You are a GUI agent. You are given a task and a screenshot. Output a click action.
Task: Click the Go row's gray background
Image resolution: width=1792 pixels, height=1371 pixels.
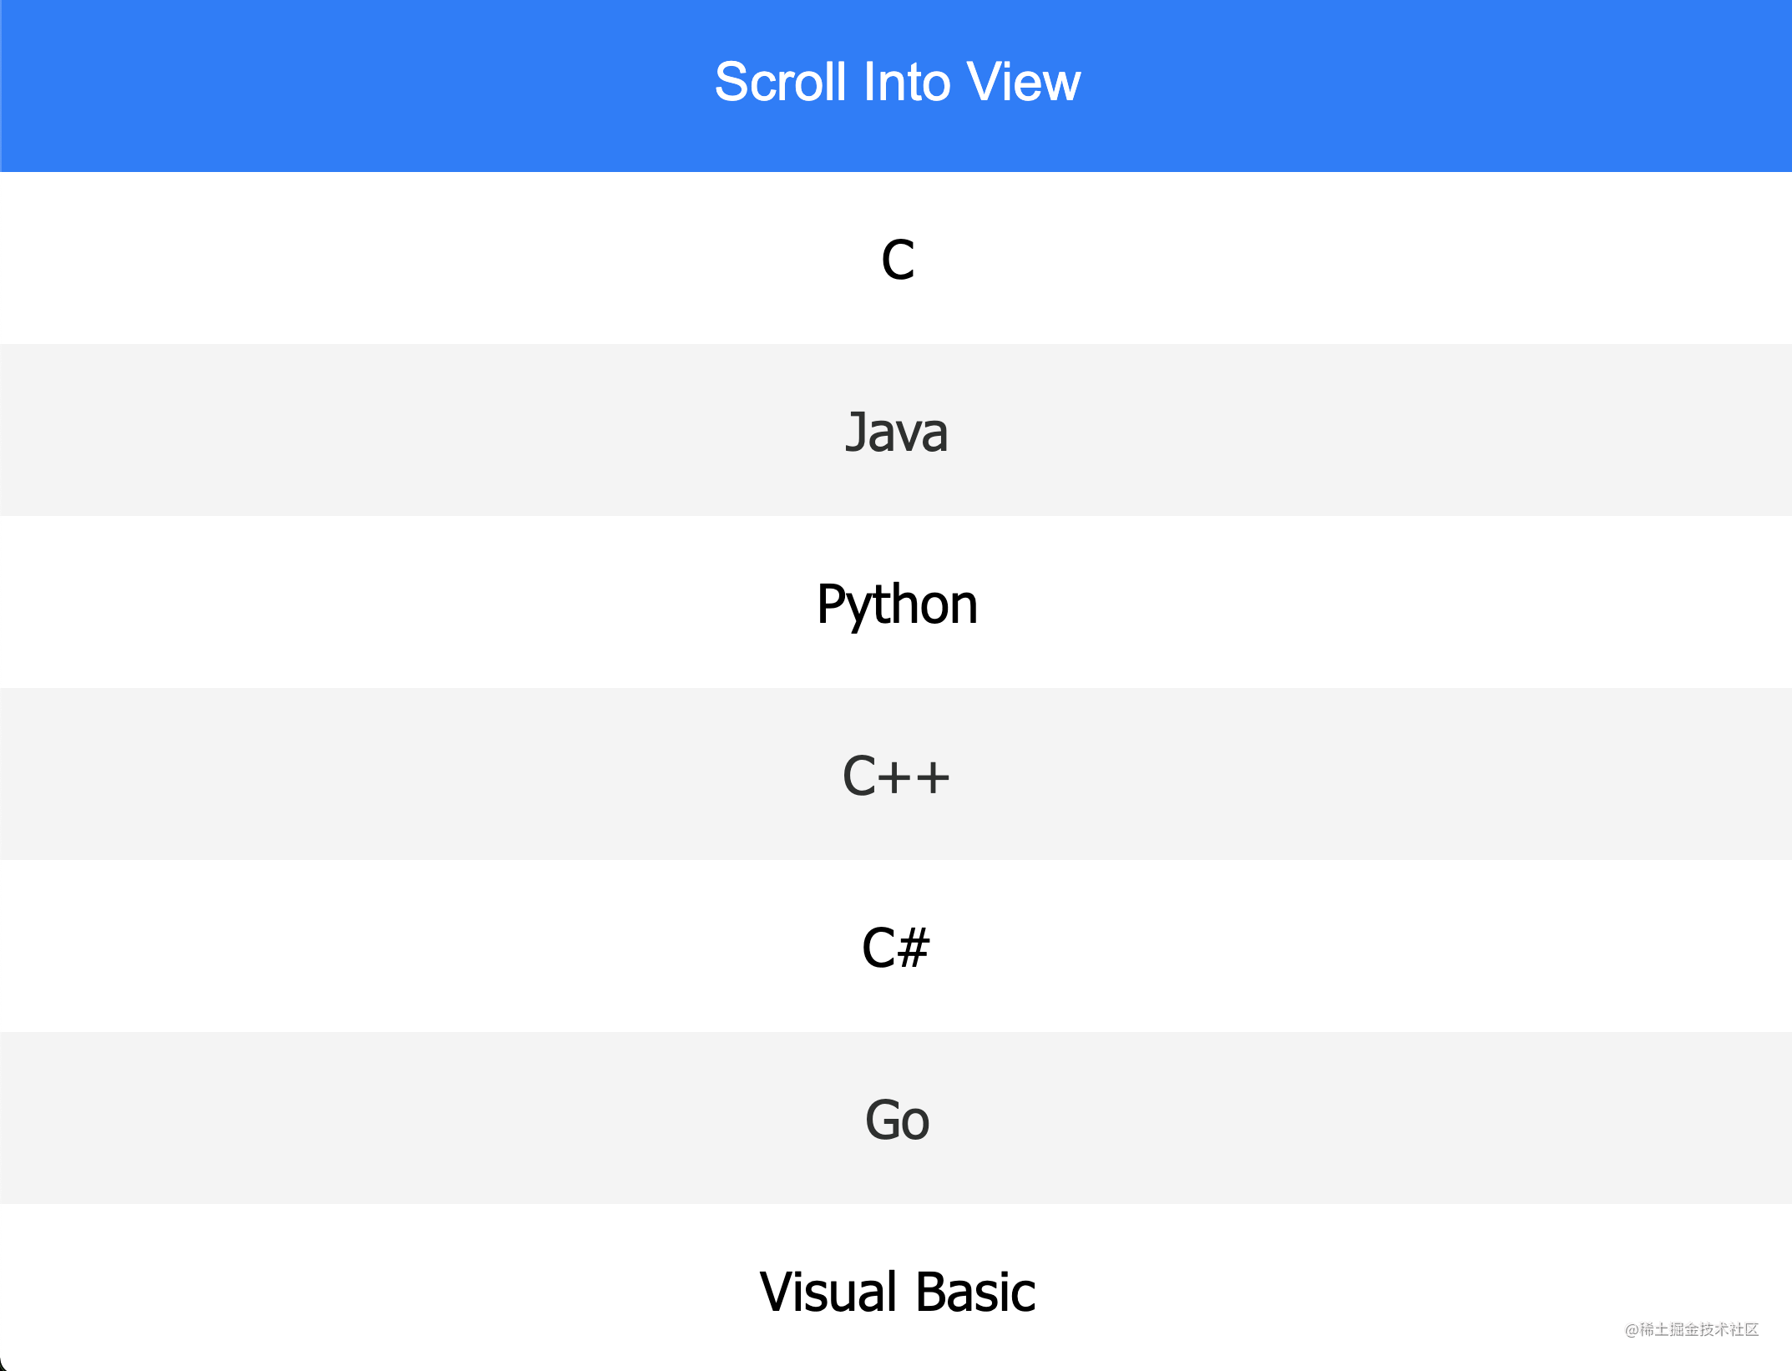[334, 1120]
